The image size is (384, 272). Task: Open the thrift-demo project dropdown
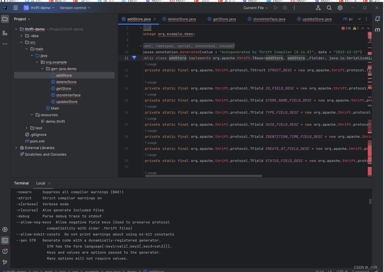click(x=39, y=8)
